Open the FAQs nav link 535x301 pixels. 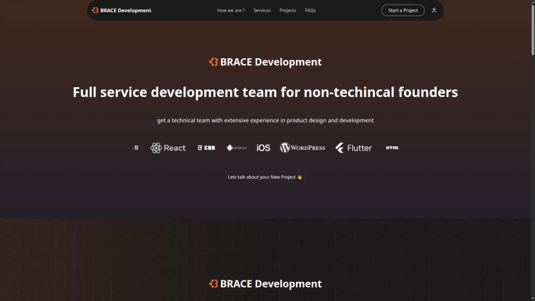point(310,10)
